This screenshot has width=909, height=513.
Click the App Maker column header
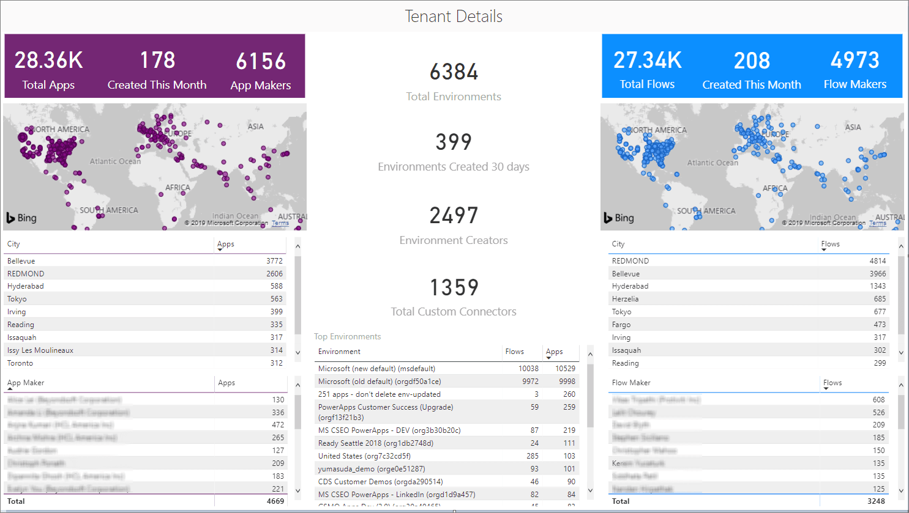26,383
